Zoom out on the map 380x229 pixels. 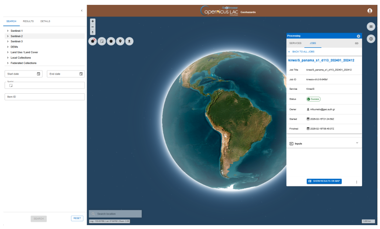[x=93, y=27]
